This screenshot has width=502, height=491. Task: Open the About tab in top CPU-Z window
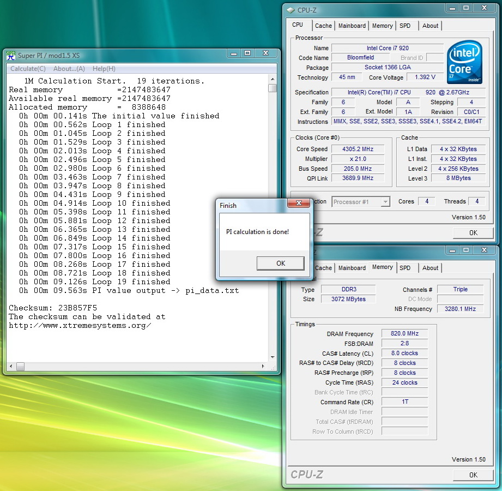430,26
